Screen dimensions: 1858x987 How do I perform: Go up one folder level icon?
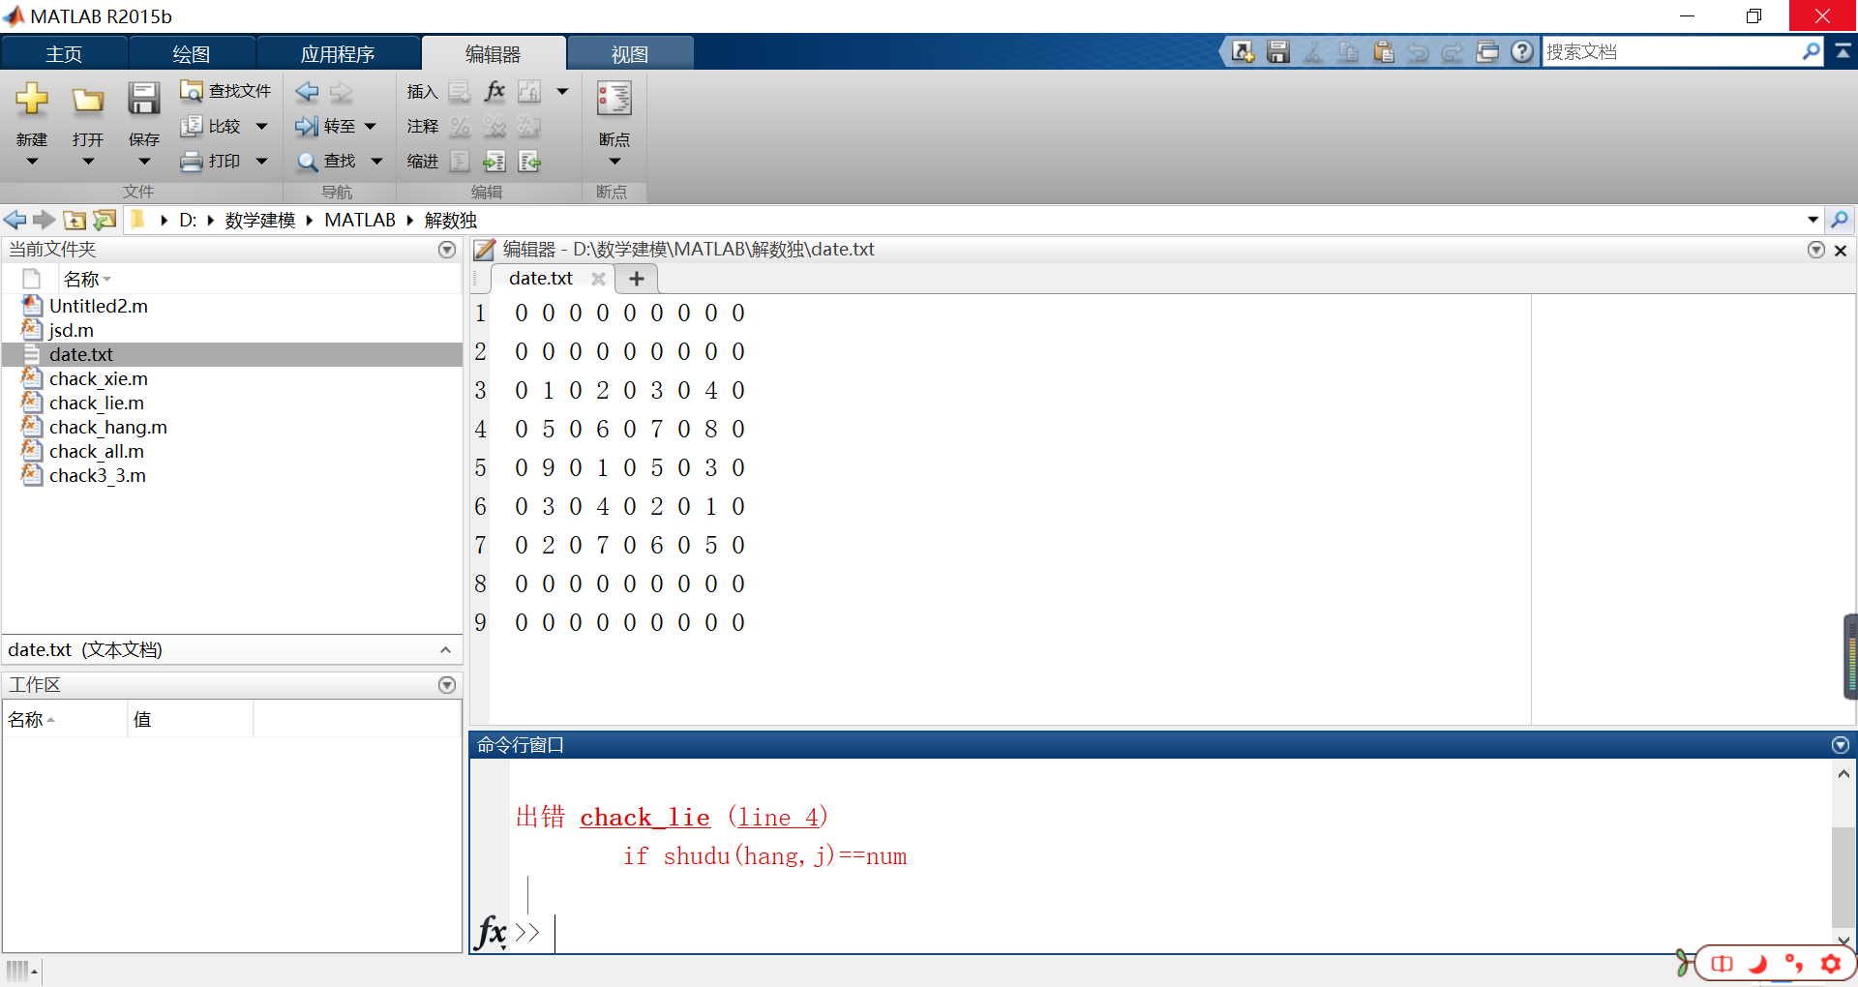coord(75,220)
